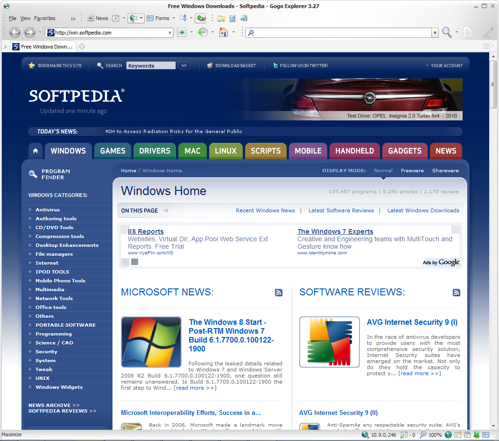Click the Keywords search input field
Image resolution: width=499 pixels, height=441 pixels.
(151, 65)
